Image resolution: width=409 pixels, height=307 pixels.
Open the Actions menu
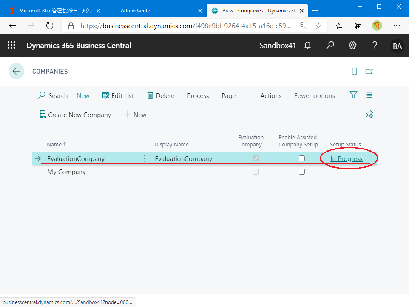point(271,96)
